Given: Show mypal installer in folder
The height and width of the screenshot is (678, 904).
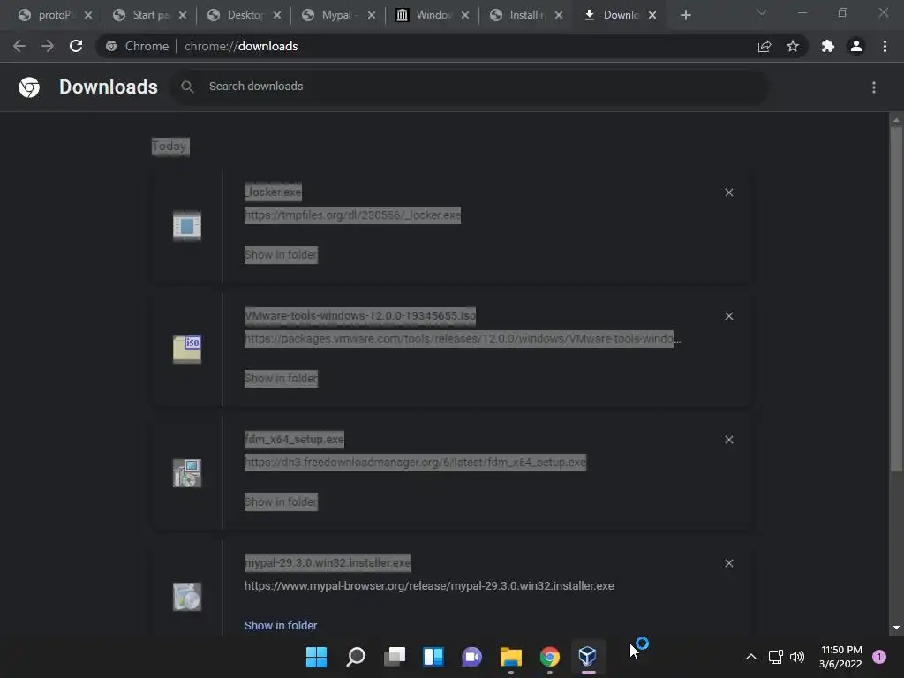Looking at the screenshot, I should (x=281, y=626).
